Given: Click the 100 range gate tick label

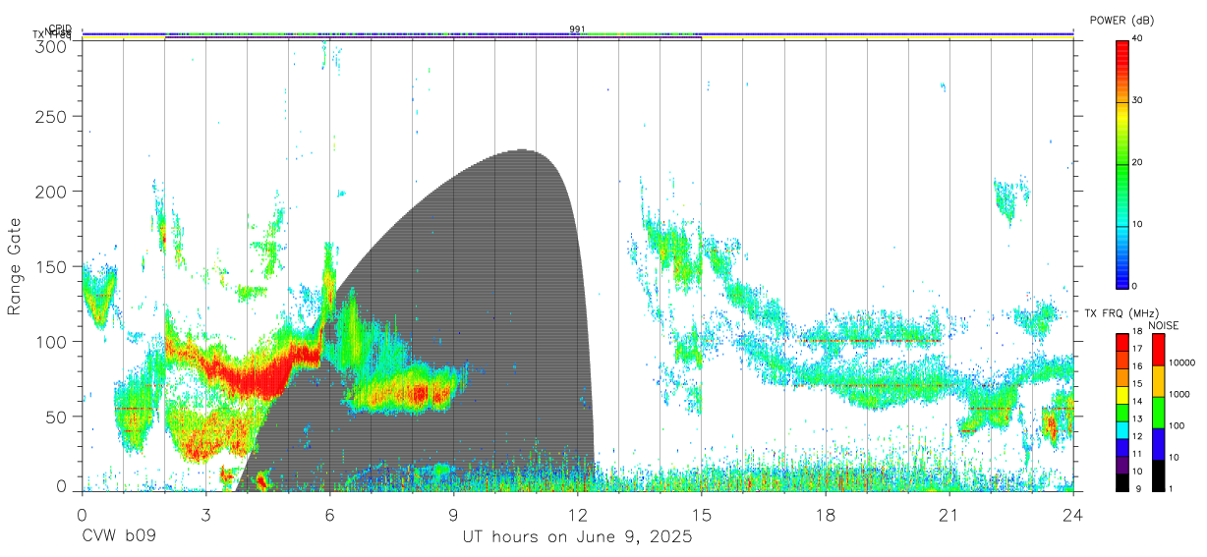Looking at the screenshot, I should 49,341.
